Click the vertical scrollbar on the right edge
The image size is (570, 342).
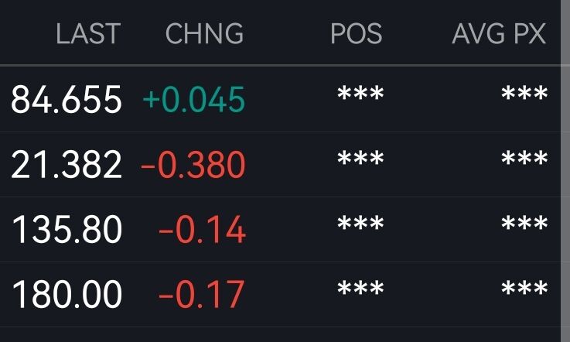tap(565, 171)
